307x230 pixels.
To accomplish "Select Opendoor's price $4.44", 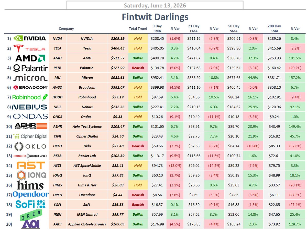I will [x=118, y=195].
